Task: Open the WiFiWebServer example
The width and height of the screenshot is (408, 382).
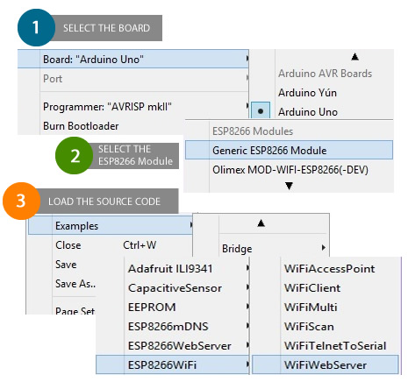Action: pyautogui.click(x=326, y=364)
